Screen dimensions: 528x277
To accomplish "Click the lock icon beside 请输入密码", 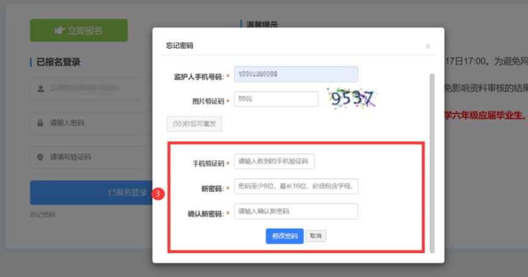I will (40, 123).
